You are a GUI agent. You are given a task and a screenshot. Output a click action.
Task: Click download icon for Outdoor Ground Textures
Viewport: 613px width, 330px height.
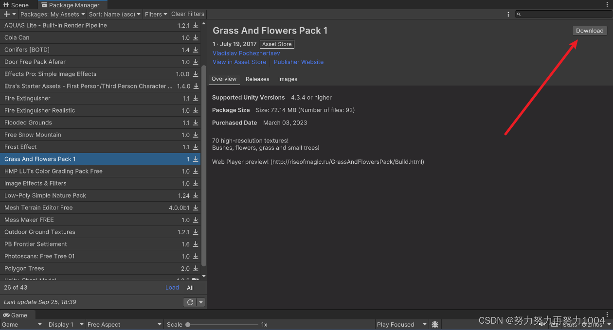(x=196, y=232)
